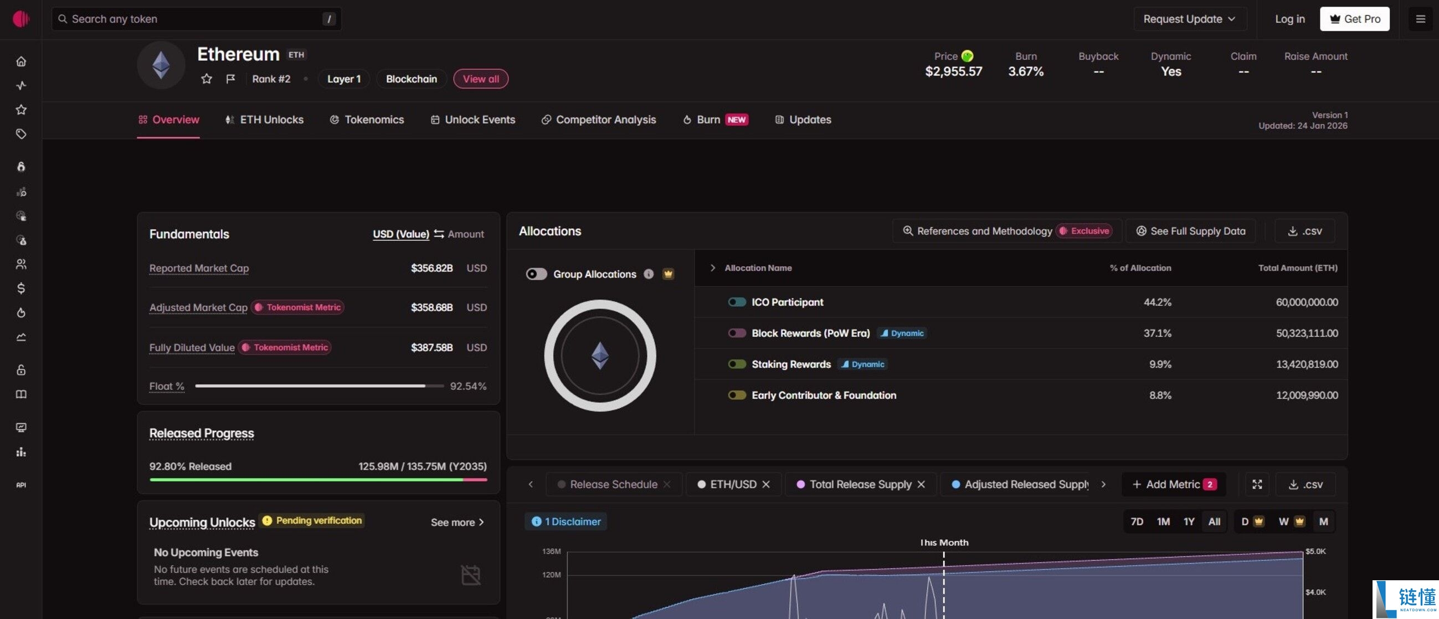Viewport: 1439px width, 619px height.
Task: Open the hamburger menu icon
Action: coord(1421,19)
